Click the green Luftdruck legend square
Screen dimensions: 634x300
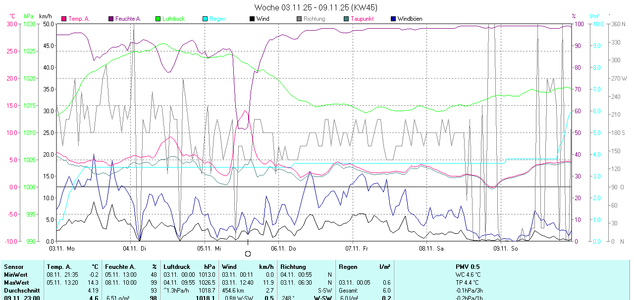pyautogui.click(x=158, y=19)
